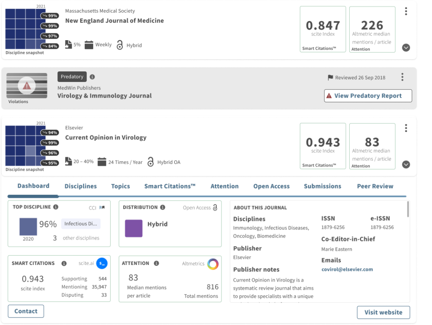Click the About This Journal scrollbar
This screenshot has height=325, width=432.
coord(408,209)
